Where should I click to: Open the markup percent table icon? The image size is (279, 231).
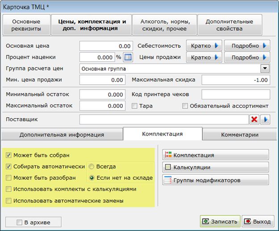pos(128,57)
